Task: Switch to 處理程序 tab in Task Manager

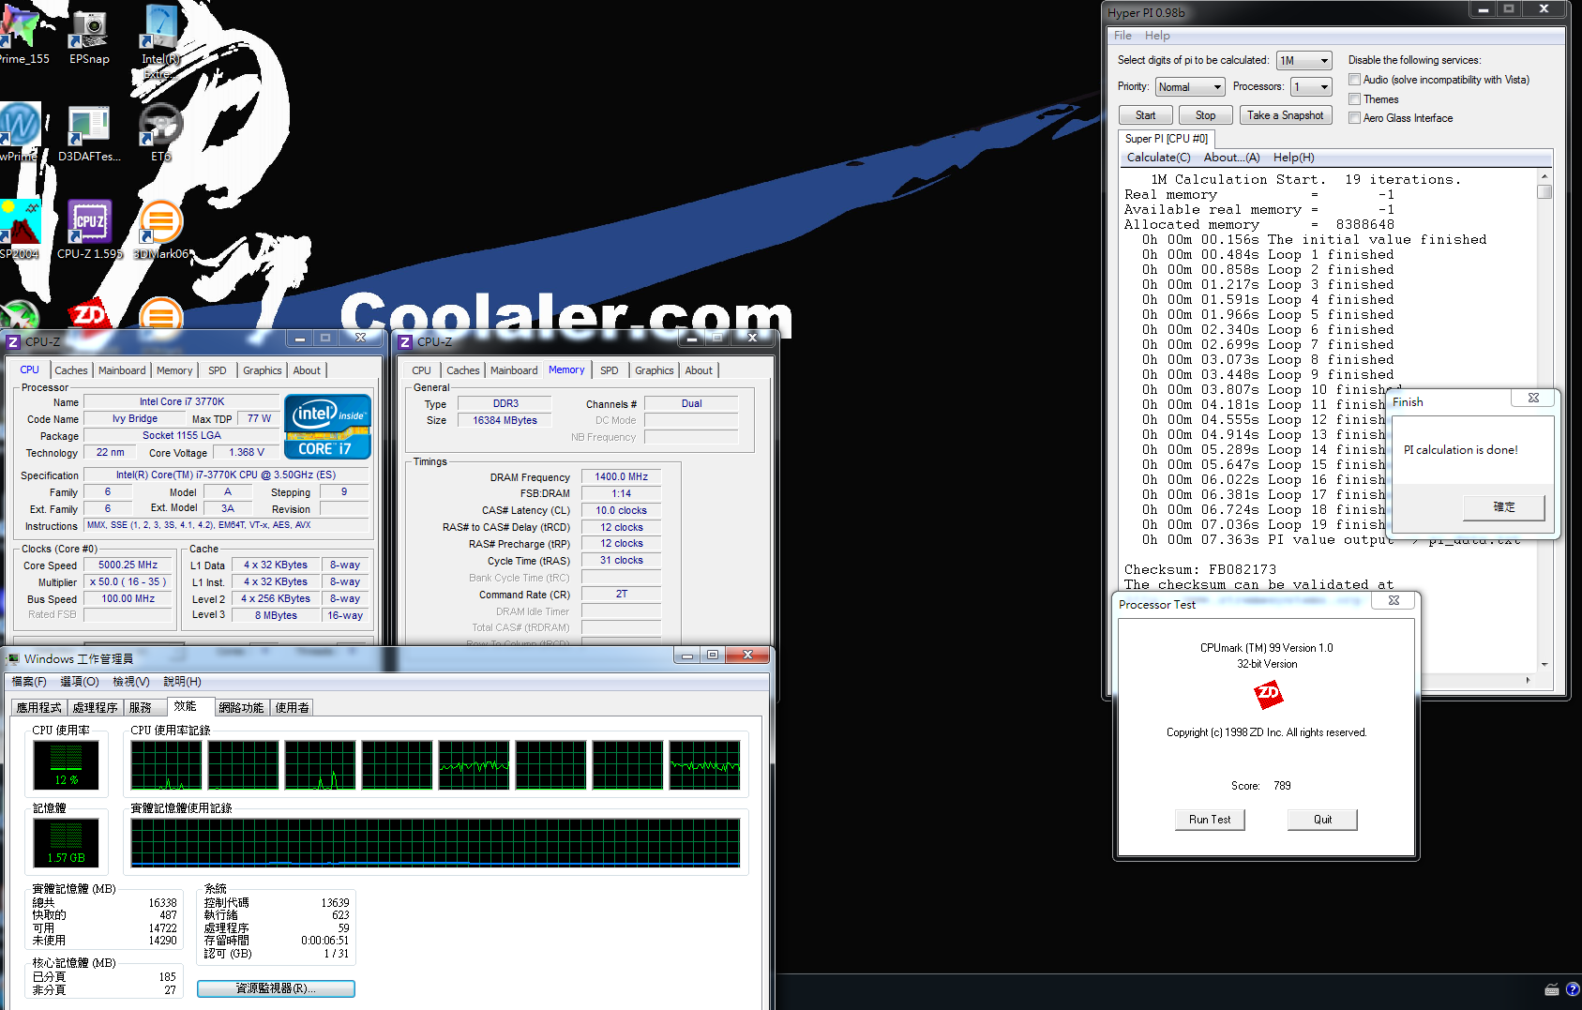Action: point(96,708)
